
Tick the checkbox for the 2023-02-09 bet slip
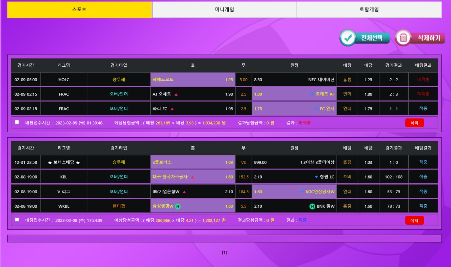pyautogui.click(x=17, y=122)
